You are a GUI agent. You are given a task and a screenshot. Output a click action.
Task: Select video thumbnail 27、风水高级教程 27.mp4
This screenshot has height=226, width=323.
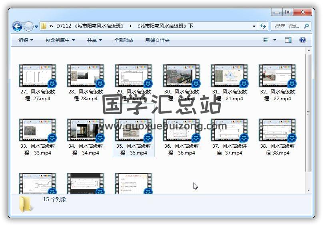coord(38,76)
